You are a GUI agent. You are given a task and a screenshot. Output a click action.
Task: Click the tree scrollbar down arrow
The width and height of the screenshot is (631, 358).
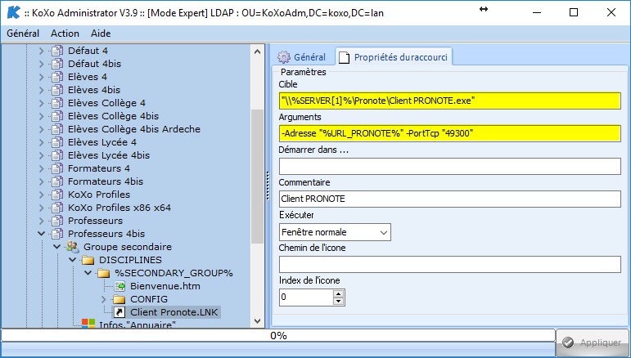pos(257,321)
